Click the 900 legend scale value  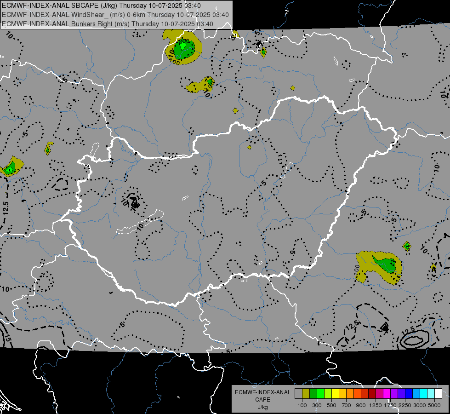(361, 405)
